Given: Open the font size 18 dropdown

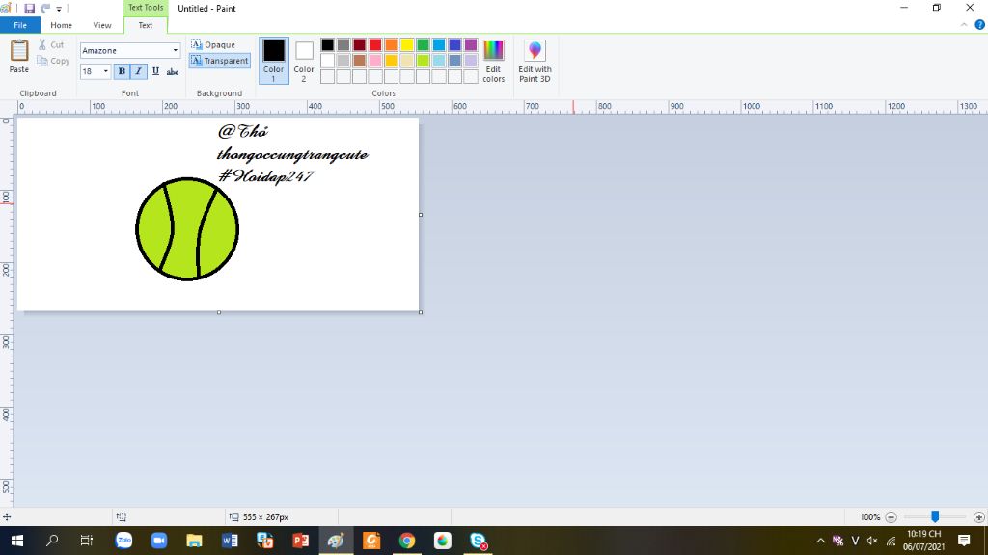Looking at the screenshot, I should 106,71.
